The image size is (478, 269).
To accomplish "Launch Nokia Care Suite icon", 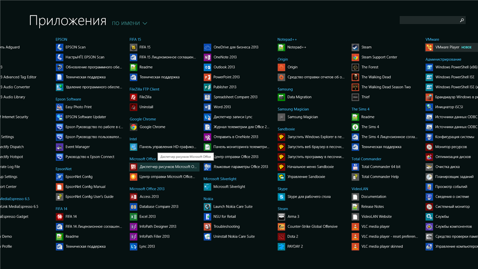I will pyautogui.click(x=207, y=206).
